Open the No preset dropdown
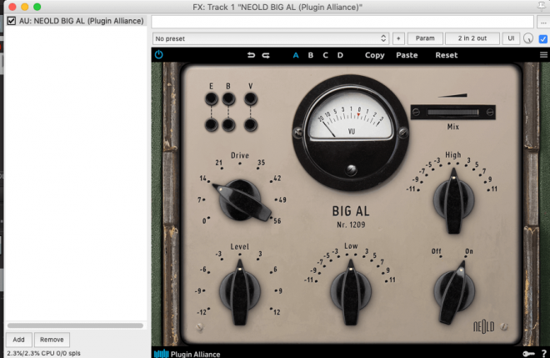550x358 pixels. pyautogui.click(x=271, y=38)
